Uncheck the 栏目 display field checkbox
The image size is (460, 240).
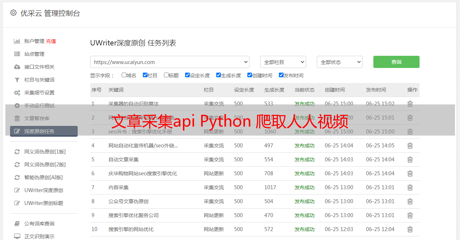[145, 75]
